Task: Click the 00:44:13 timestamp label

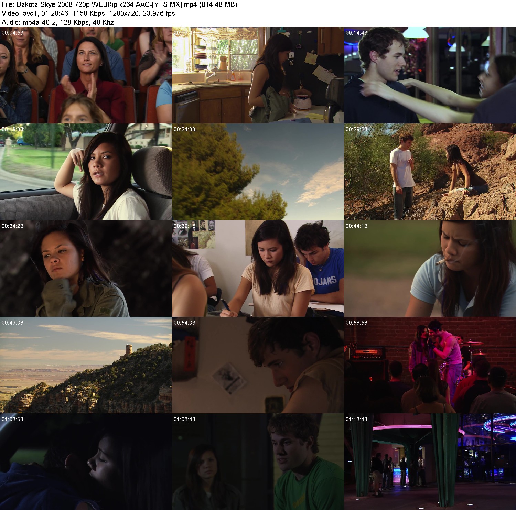Action: 356,226
